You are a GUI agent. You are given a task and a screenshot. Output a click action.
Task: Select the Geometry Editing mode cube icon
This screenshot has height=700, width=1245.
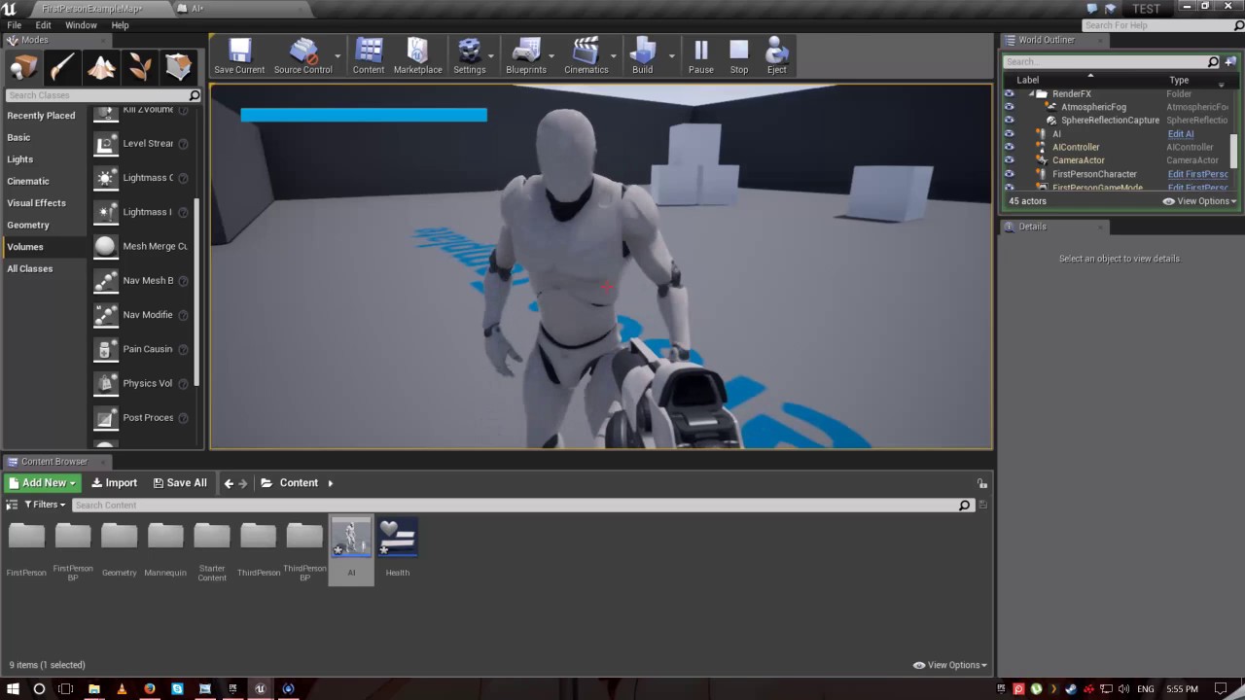pyautogui.click(x=178, y=67)
